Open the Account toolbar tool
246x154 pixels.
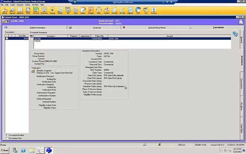click(x=36, y=11)
